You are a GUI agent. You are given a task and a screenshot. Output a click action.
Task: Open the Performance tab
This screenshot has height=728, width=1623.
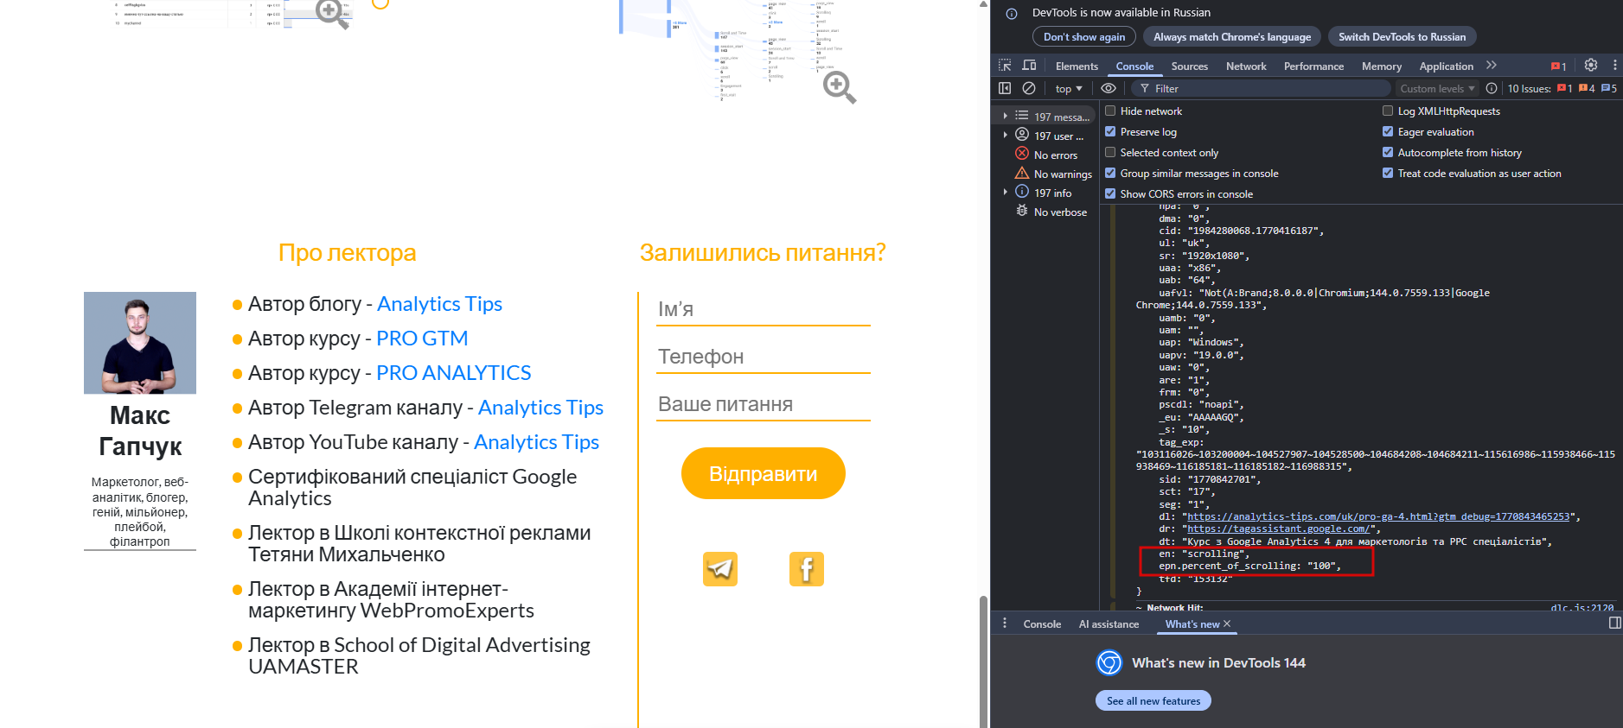[x=1313, y=66]
